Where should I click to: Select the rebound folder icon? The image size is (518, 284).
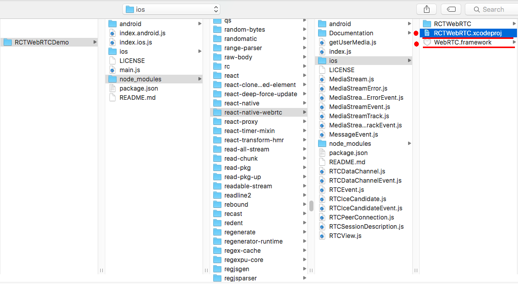point(217,205)
